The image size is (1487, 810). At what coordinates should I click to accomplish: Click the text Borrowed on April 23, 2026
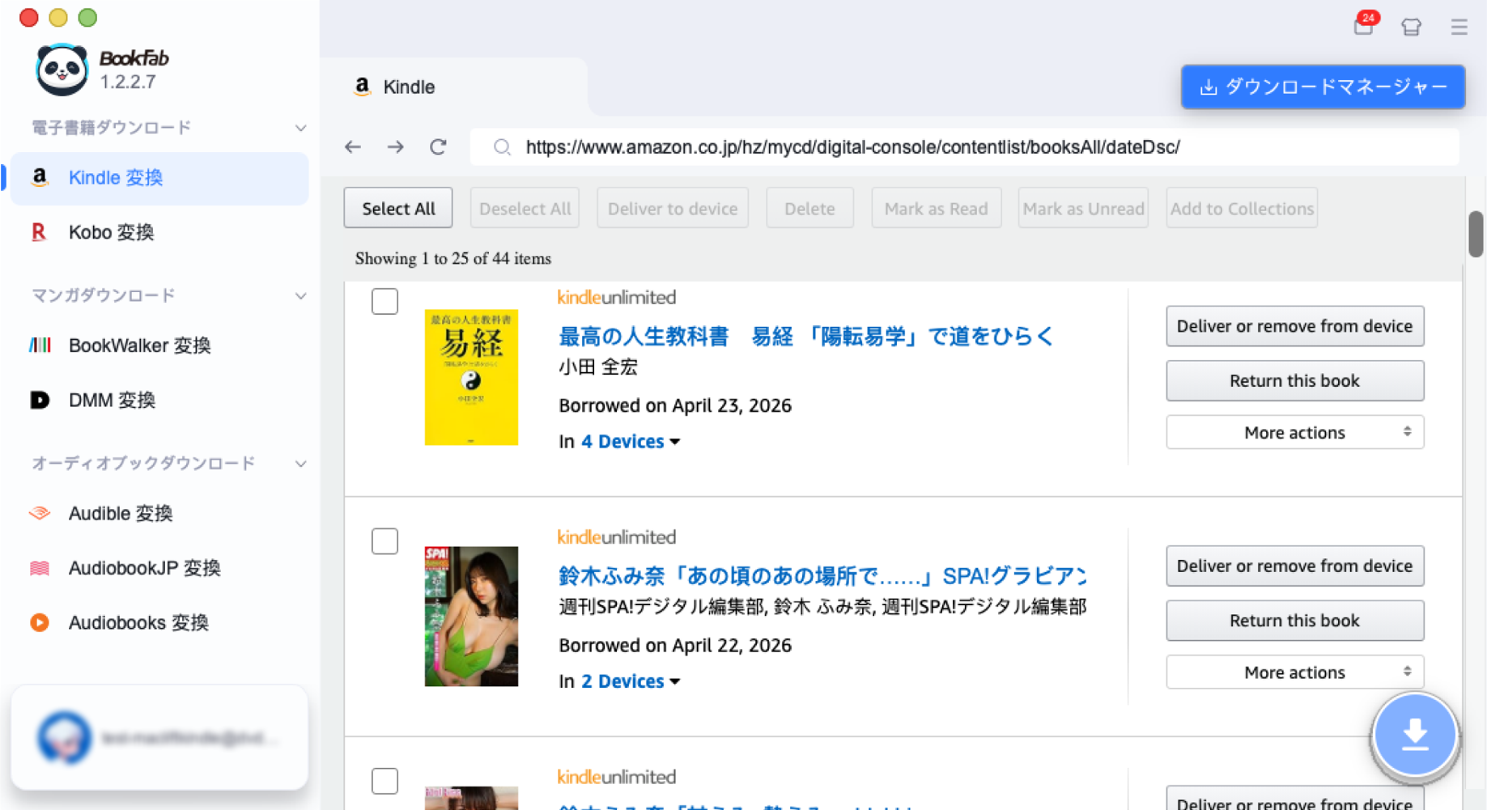[x=675, y=405]
